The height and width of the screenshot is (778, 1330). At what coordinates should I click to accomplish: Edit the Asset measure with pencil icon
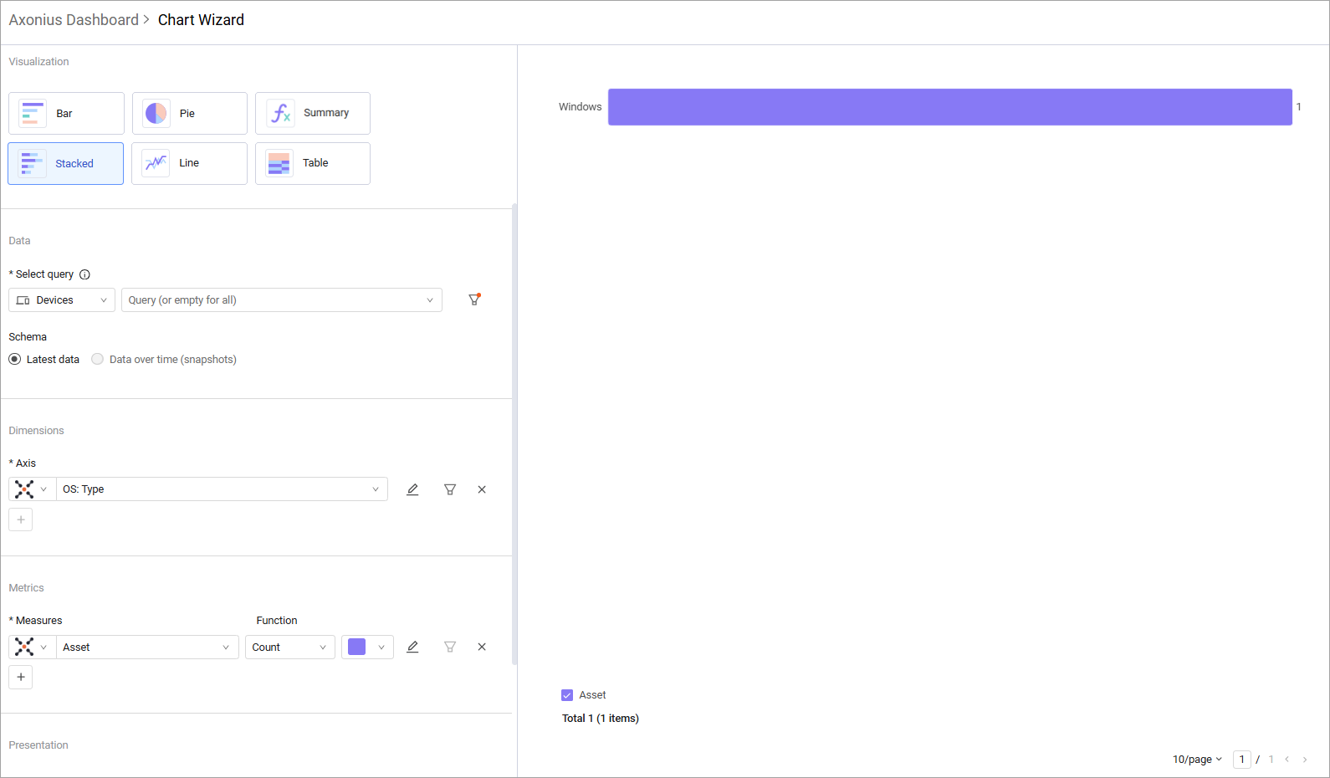pyautogui.click(x=412, y=647)
